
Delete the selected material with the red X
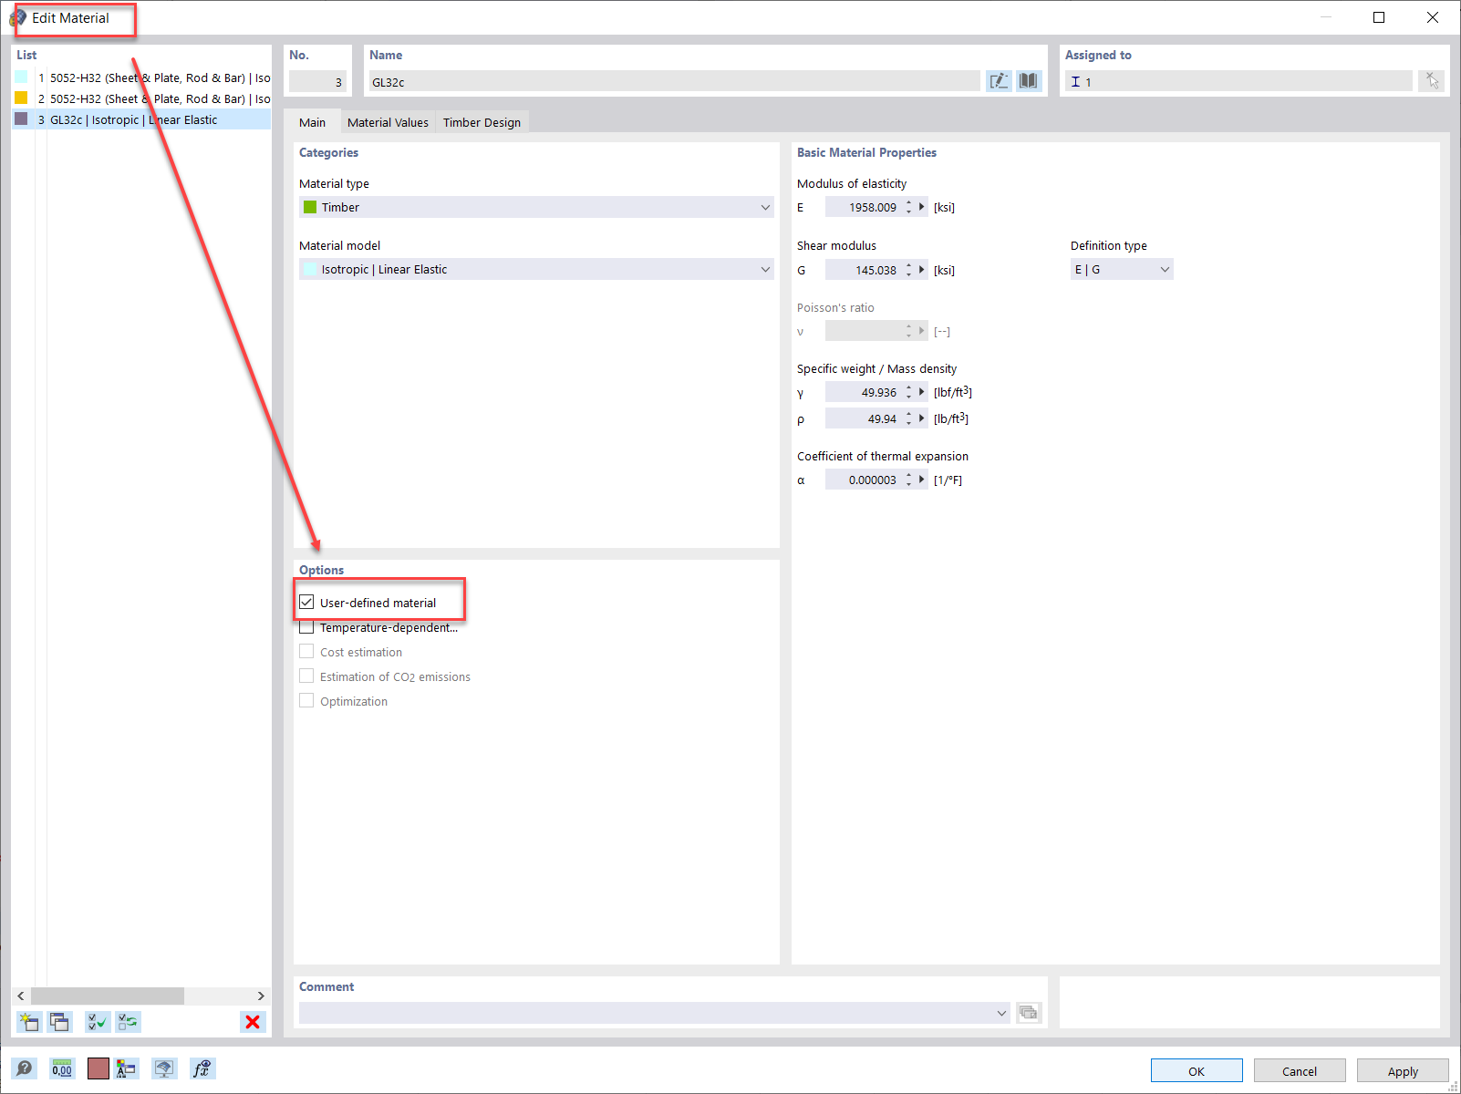coord(253,1022)
